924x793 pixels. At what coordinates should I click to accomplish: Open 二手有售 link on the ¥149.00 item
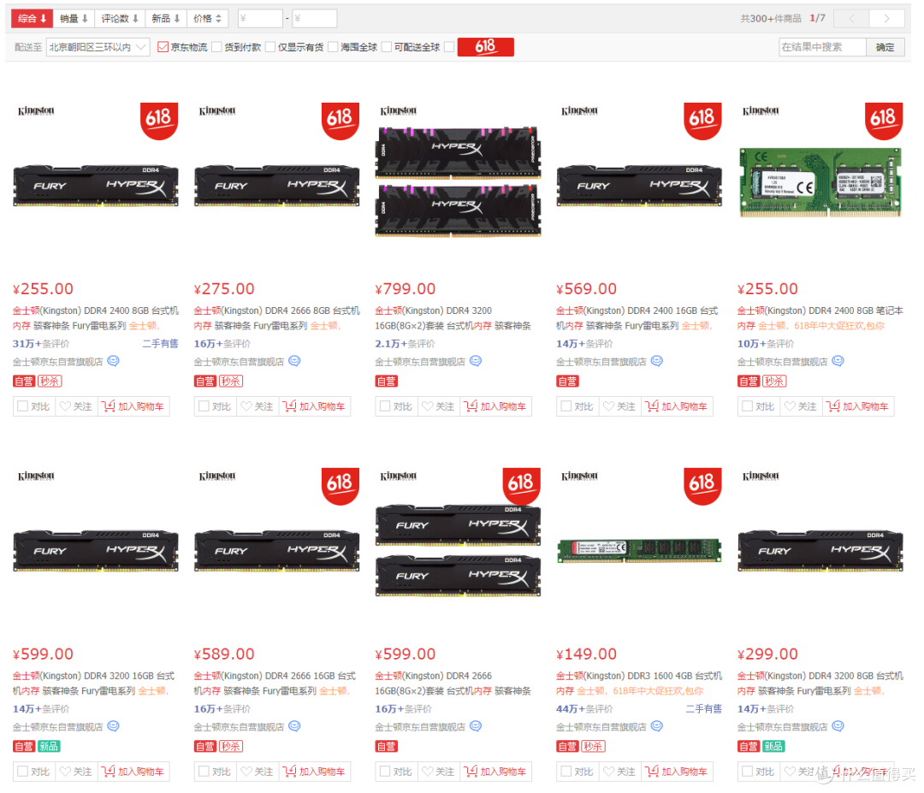(x=703, y=709)
